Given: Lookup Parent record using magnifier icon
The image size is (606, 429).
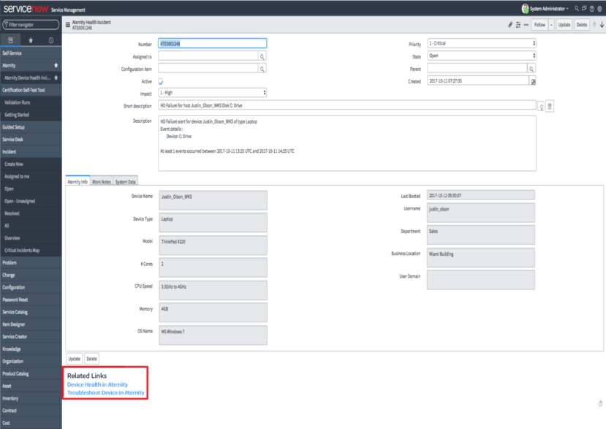Looking at the screenshot, I should (531, 69).
